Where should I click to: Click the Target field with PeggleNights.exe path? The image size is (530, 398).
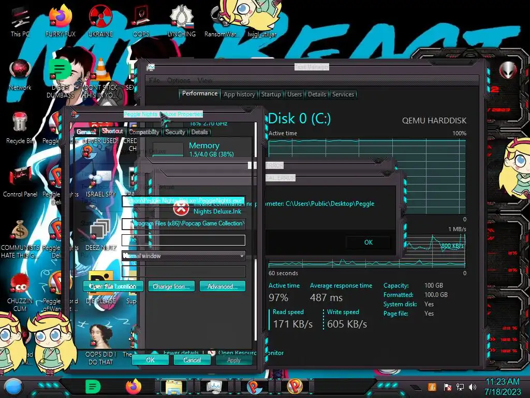coord(184,201)
